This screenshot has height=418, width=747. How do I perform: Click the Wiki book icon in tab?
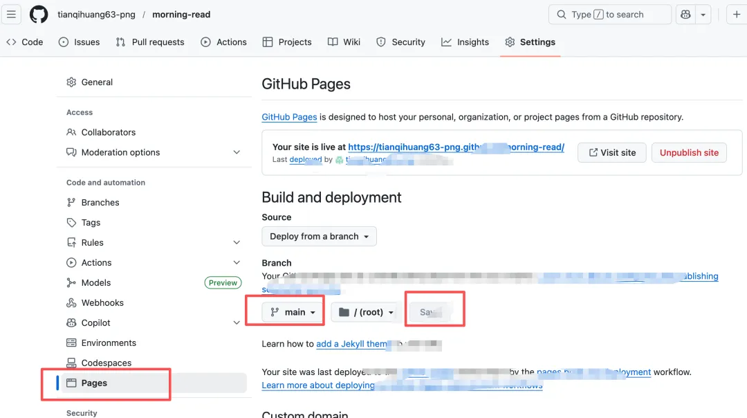(x=333, y=42)
